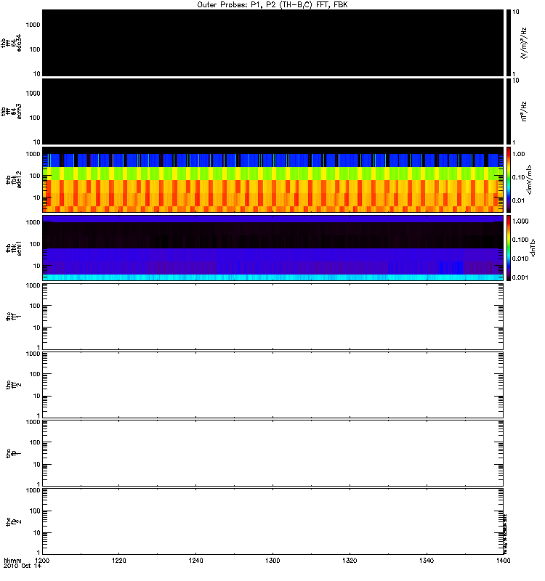Select the 1400 time tick label
The height and width of the screenshot is (581, 545).
[x=503, y=560]
